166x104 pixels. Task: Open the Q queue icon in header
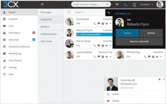[134, 4]
